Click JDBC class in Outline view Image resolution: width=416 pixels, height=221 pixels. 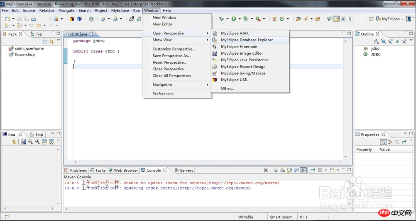tap(375, 55)
